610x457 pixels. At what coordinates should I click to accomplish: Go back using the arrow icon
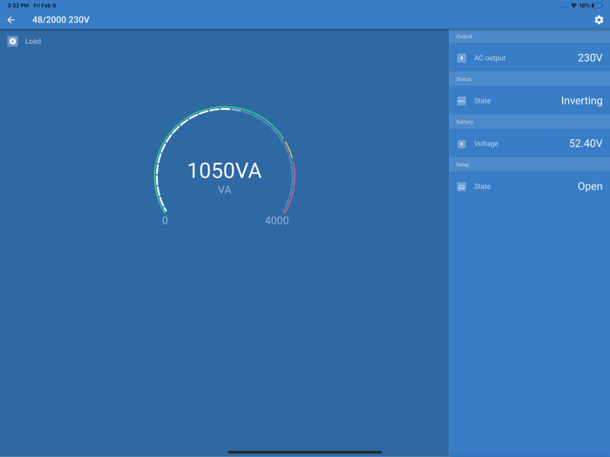click(x=10, y=20)
